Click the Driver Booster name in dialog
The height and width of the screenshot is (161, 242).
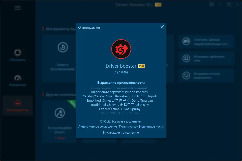click(121, 66)
